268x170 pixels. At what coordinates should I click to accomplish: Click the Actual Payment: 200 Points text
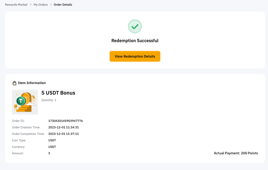click(x=236, y=153)
